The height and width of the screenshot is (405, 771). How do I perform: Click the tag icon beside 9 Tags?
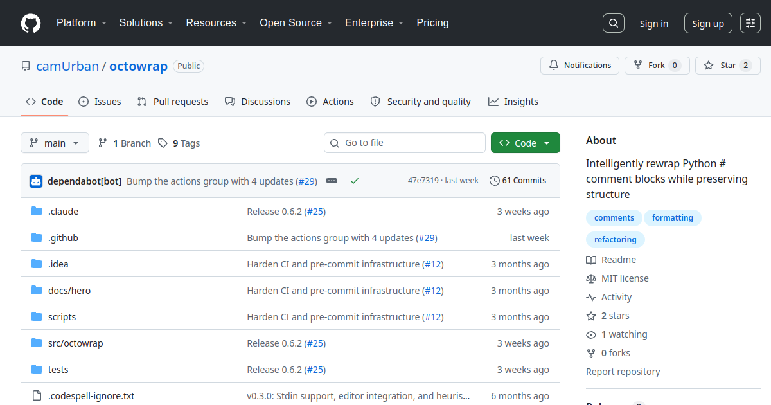[x=163, y=143]
